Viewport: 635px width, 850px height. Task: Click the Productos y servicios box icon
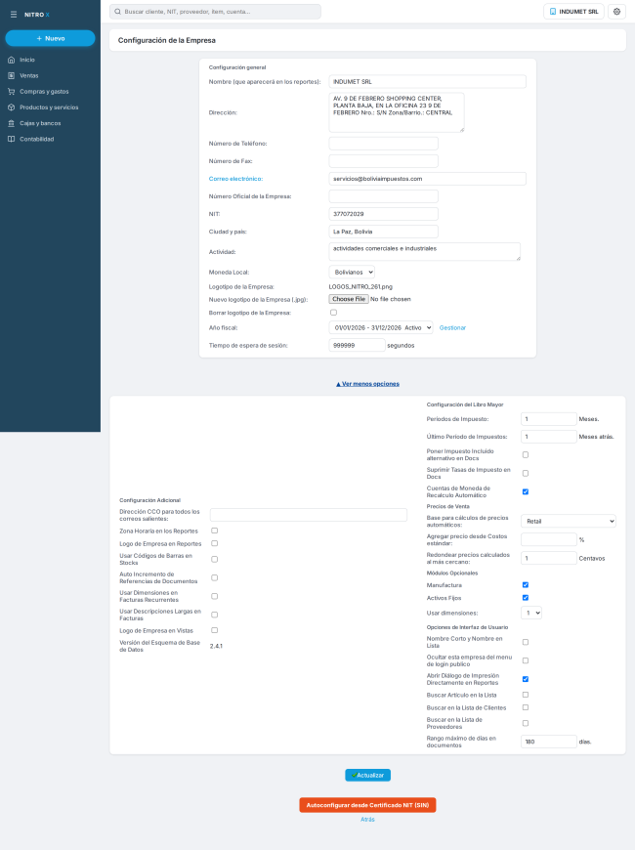coord(11,107)
